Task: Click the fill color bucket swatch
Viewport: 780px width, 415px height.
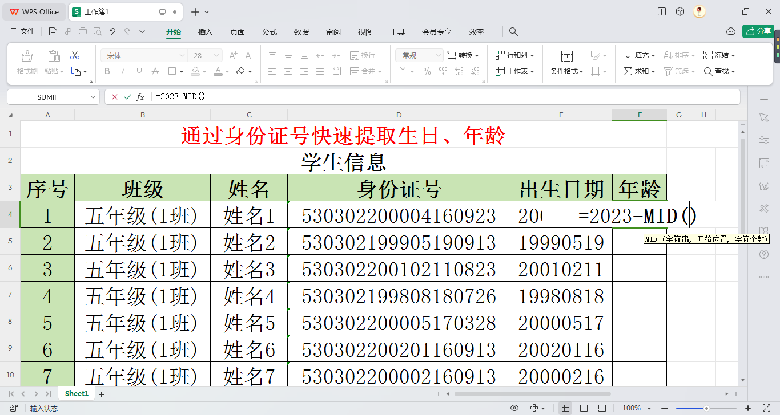Action: tap(196, 71)
